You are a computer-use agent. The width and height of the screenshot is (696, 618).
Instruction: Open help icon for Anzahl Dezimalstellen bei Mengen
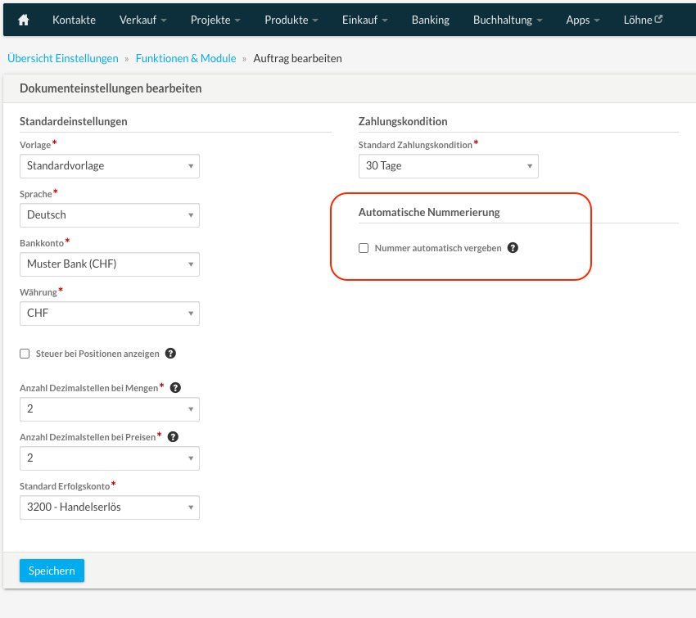tap(175, 386)
